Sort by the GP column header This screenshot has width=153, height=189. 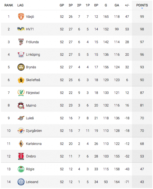click(x=62, y=5)
